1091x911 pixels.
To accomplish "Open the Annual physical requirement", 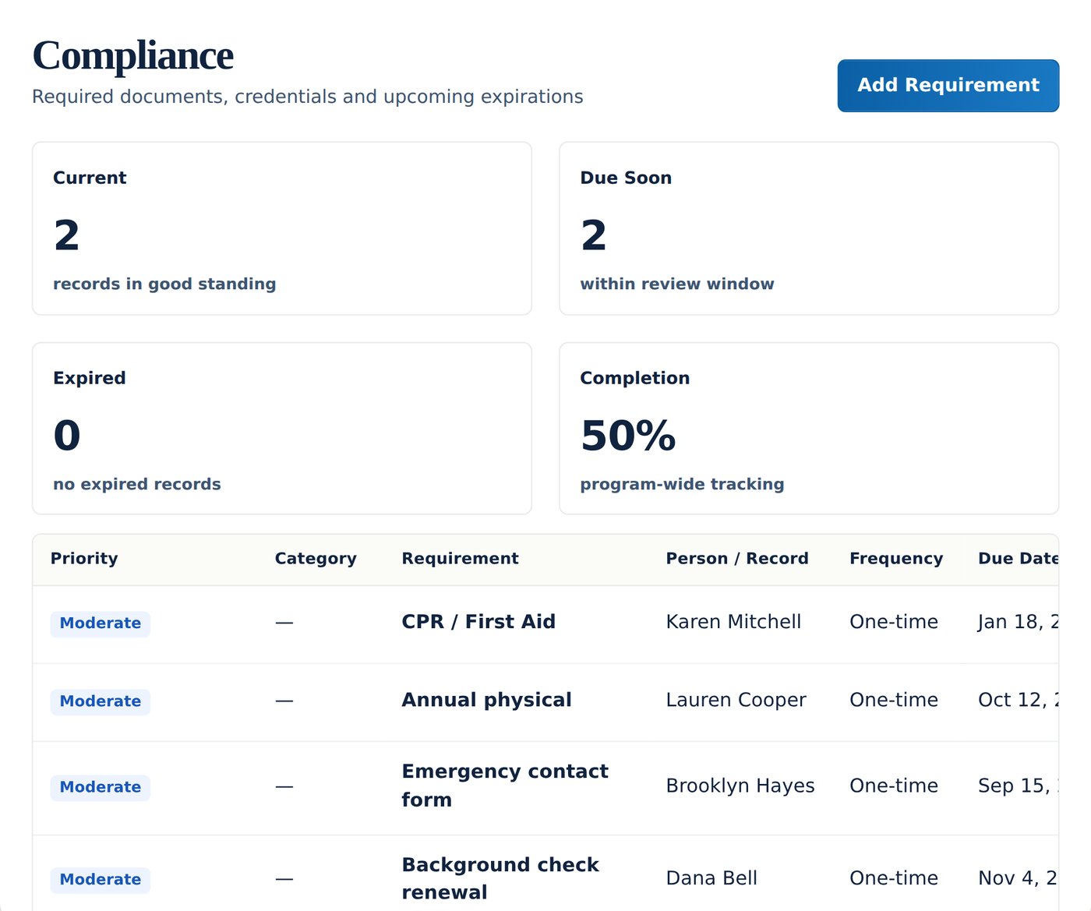I will tap(487, 700).
